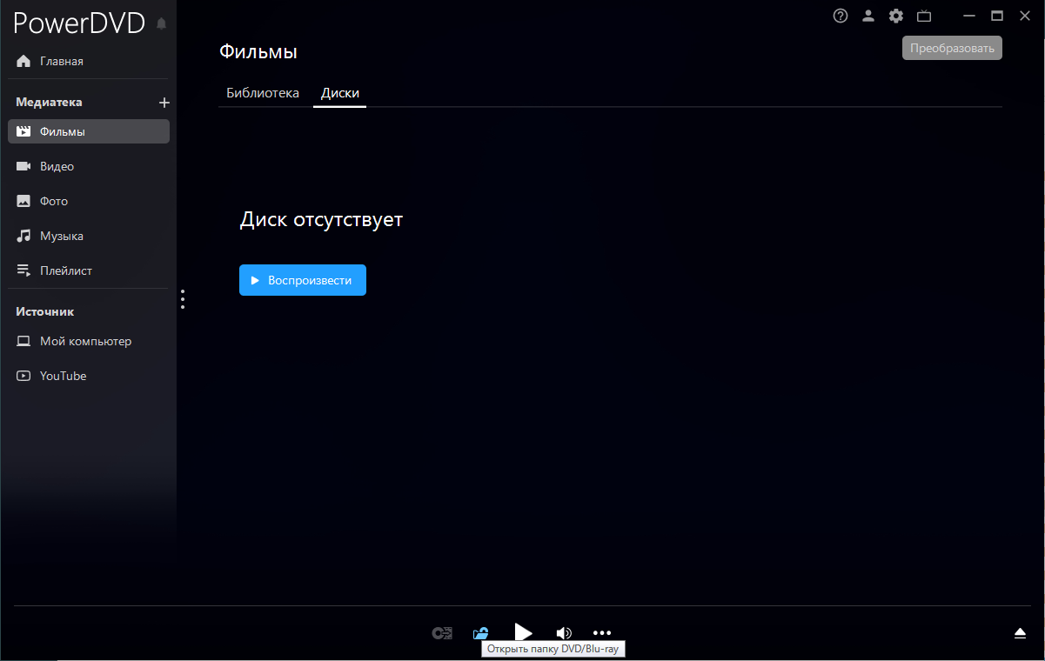
Task: Open the user account icon
Action: pos(868,16)
